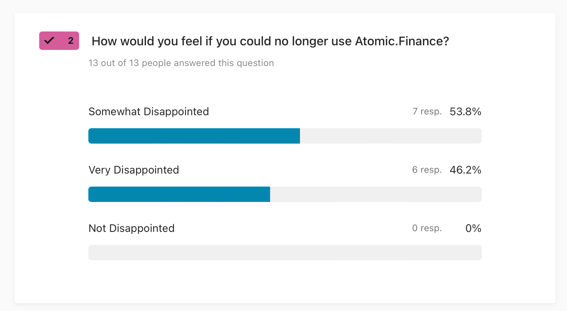This screenshot has width=567, height=311.
Task: Select the Very Disappointed label
Action: click(x=134, y=170)
